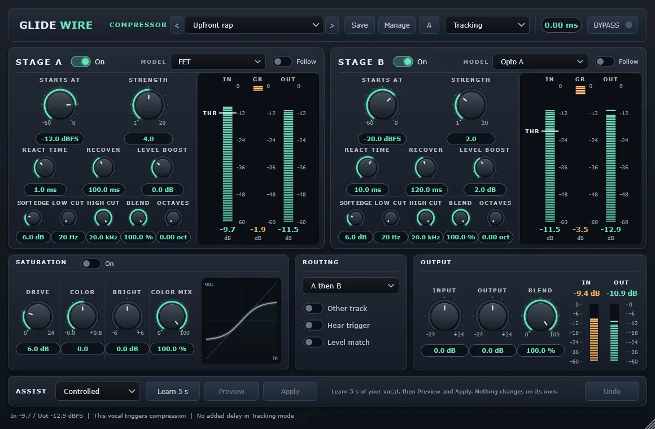Go to previous preset with left arrow
The height and width of the screenshot is (429, 655).
177,25
